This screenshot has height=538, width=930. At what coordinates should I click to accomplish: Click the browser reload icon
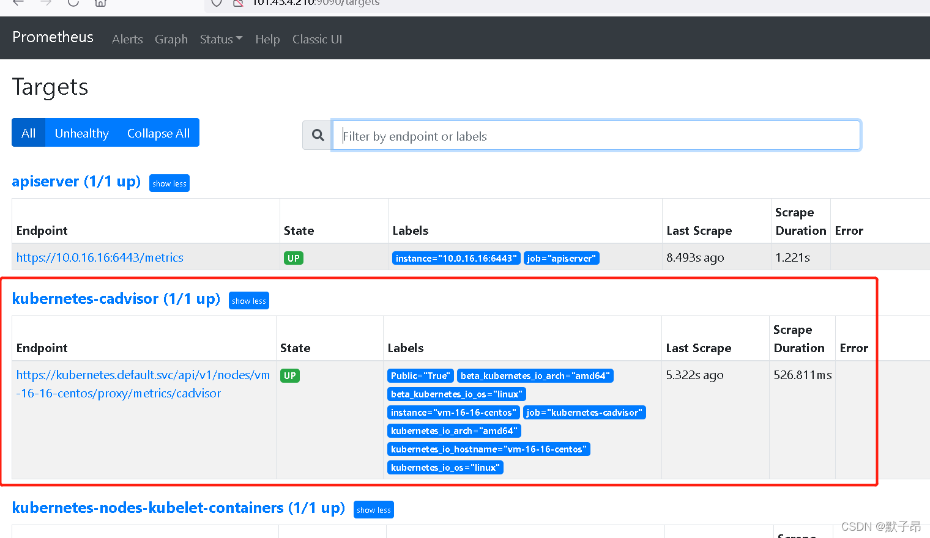click(73, 2)
